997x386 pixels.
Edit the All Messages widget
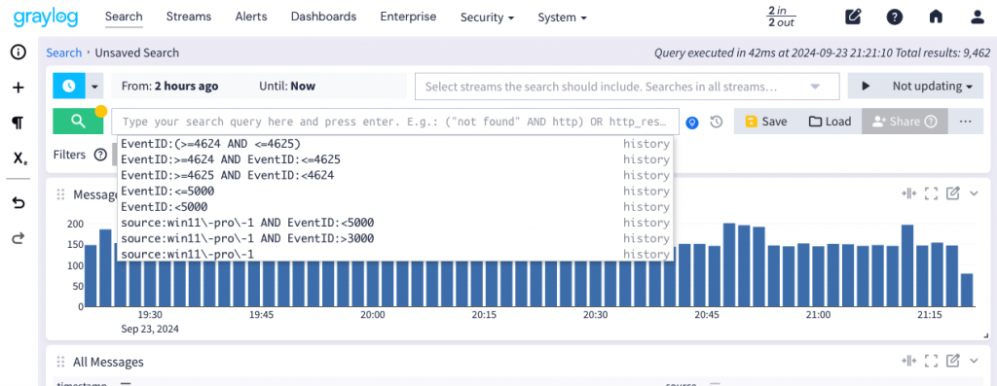click(952, 362)
